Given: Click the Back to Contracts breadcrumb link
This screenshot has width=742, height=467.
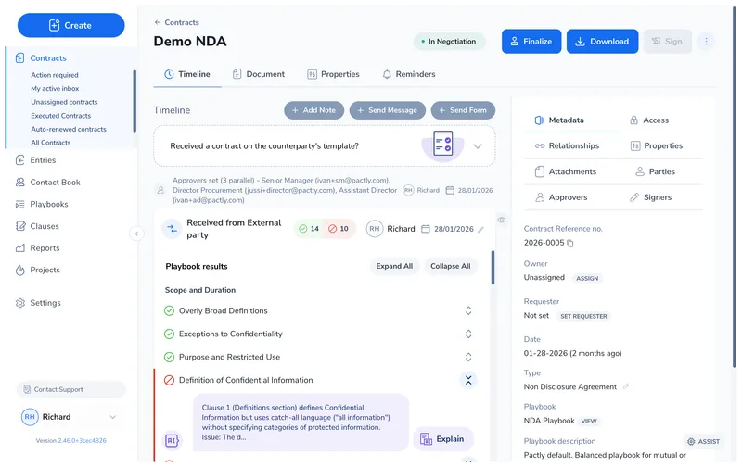Looking at the screenshot, I should (x=176, y=22).
